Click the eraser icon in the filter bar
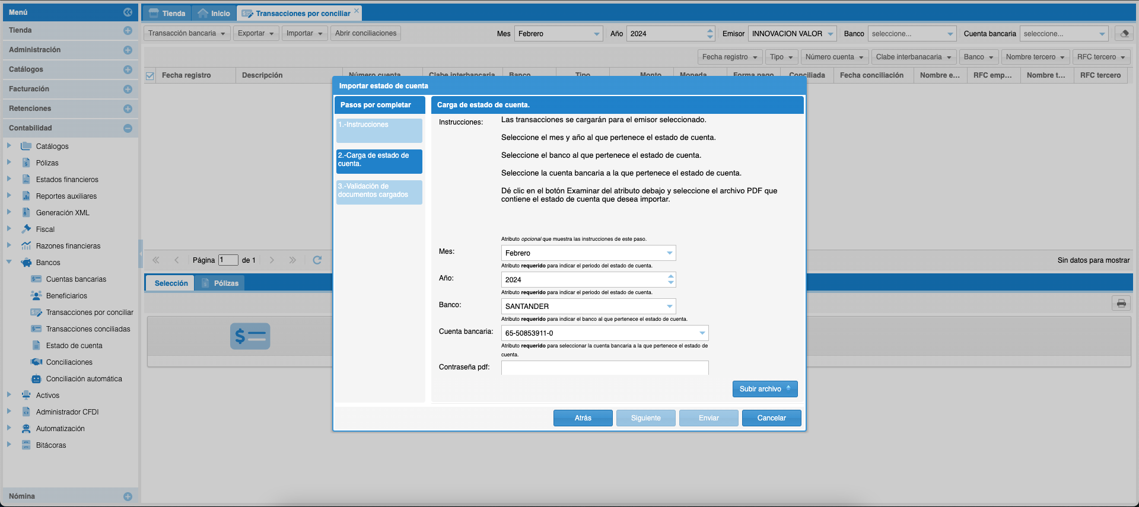 (x=1124, y=33)
